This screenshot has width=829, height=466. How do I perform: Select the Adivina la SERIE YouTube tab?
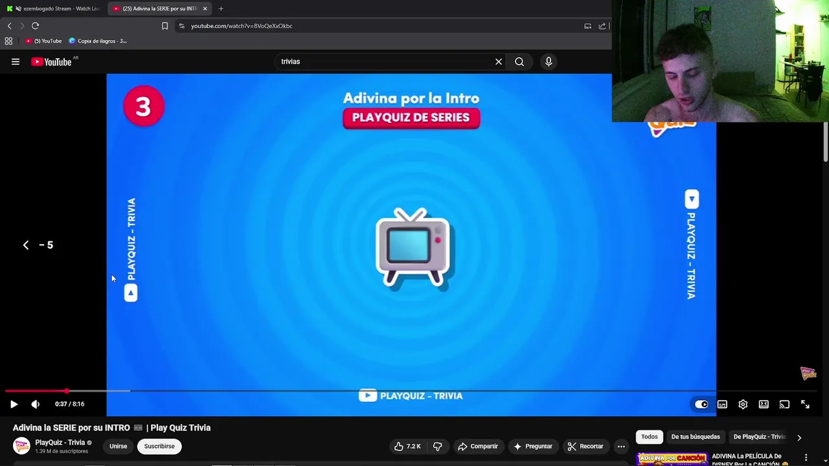pyautogui.click(x=159, y=8)
